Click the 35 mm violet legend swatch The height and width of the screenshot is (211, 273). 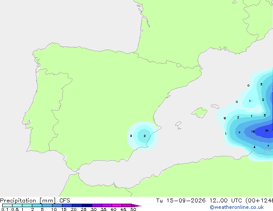click(107, 205)
